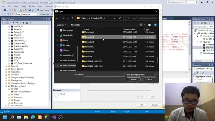This screenshot has width=215, height=121.
Task: Open Windows Start menu
Action: point(5,117)
